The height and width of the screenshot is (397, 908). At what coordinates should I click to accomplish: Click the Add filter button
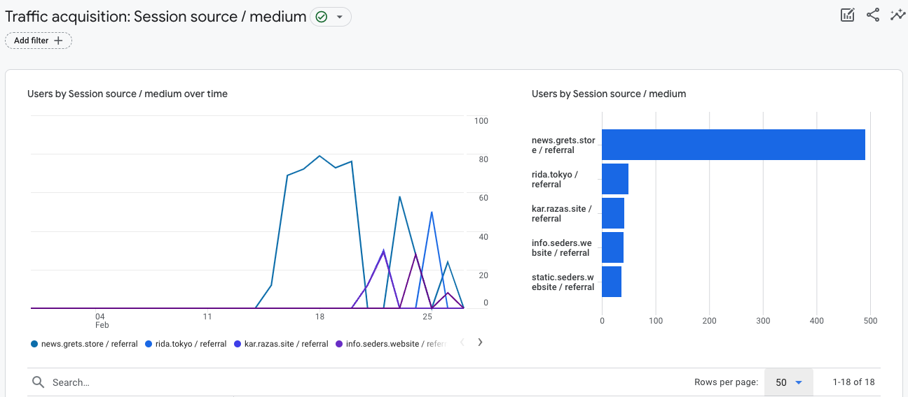pyautogui.click(x=39, y=41)
